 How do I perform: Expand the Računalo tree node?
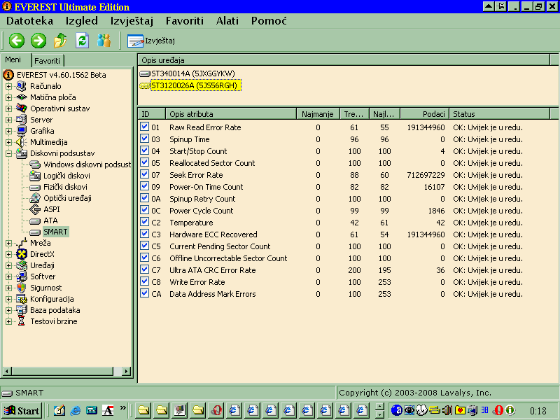point(8,86)
